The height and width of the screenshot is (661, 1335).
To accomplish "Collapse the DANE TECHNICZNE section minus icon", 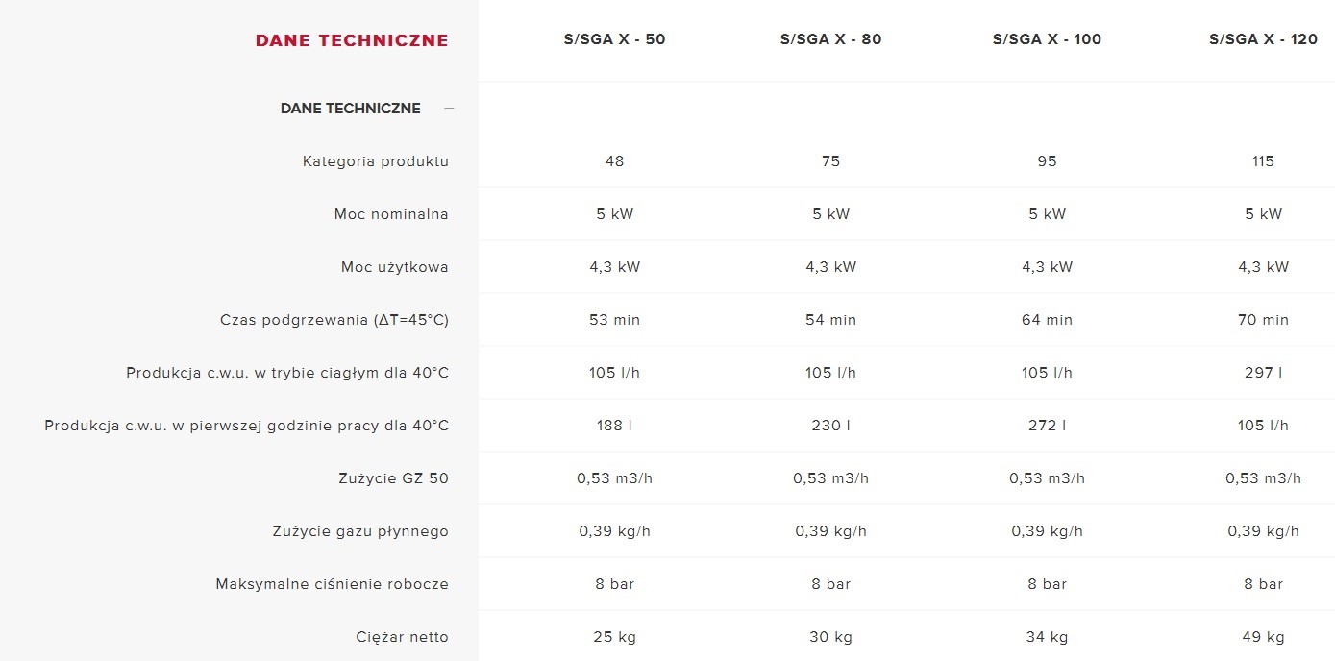I will (449, 109).
